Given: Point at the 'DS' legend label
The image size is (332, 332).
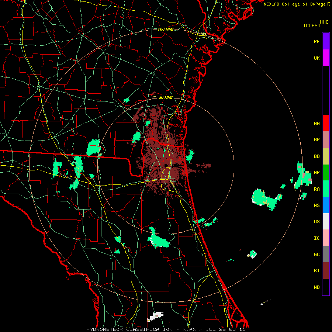Looking at the screenshot, I should (x=317, y=222).
